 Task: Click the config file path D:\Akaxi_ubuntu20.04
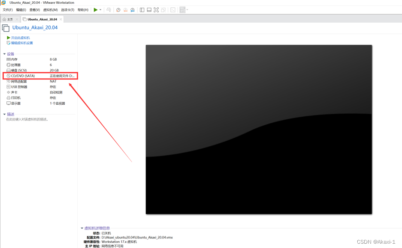click(137, 237)
